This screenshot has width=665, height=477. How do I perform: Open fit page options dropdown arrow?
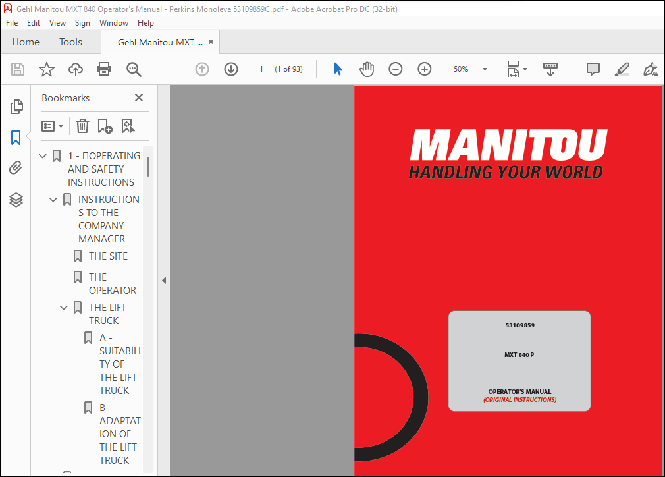525,69
